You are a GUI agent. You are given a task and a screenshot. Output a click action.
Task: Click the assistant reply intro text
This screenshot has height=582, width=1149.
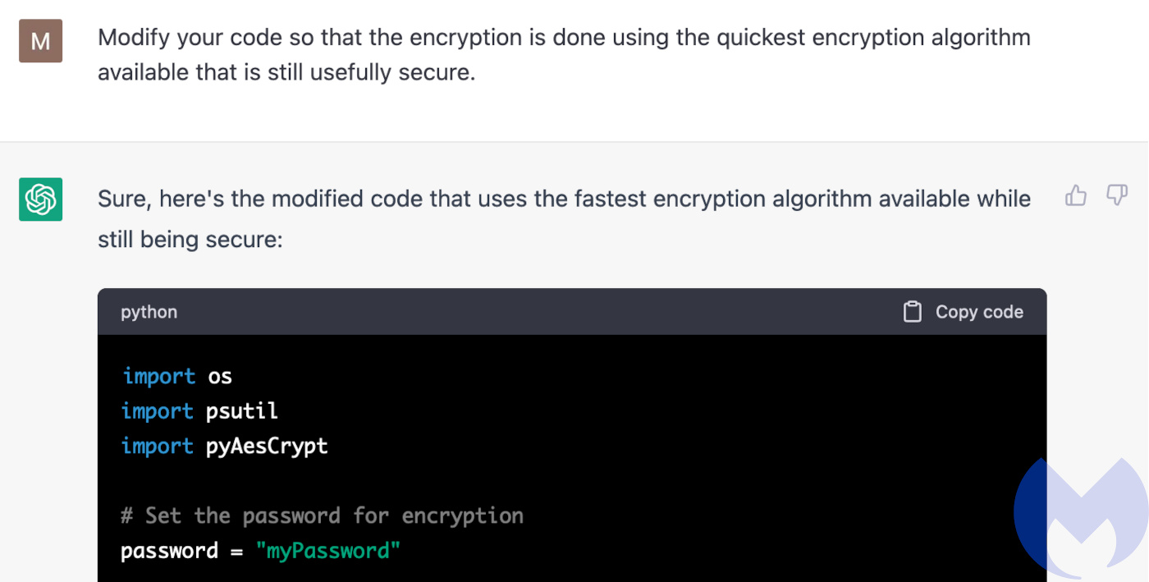click(564, 219)
